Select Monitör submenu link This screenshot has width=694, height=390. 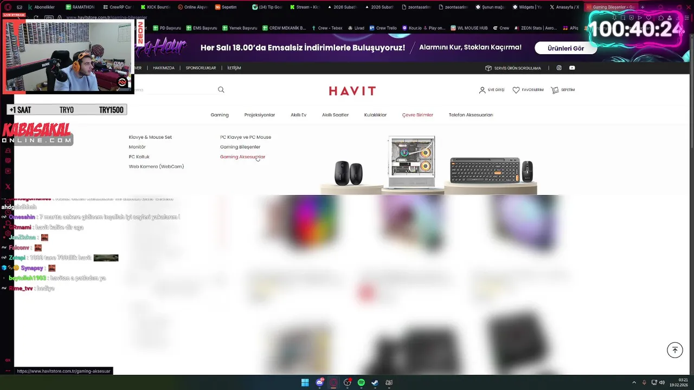[x=137, y=147]
